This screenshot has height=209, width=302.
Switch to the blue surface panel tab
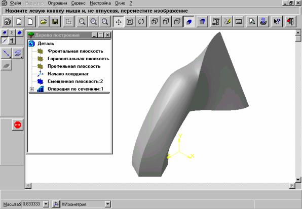click(19, 33)
